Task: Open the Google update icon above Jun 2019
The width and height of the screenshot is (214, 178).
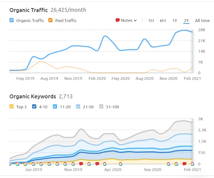Action: pyautogui.click(x=33, y=164)
